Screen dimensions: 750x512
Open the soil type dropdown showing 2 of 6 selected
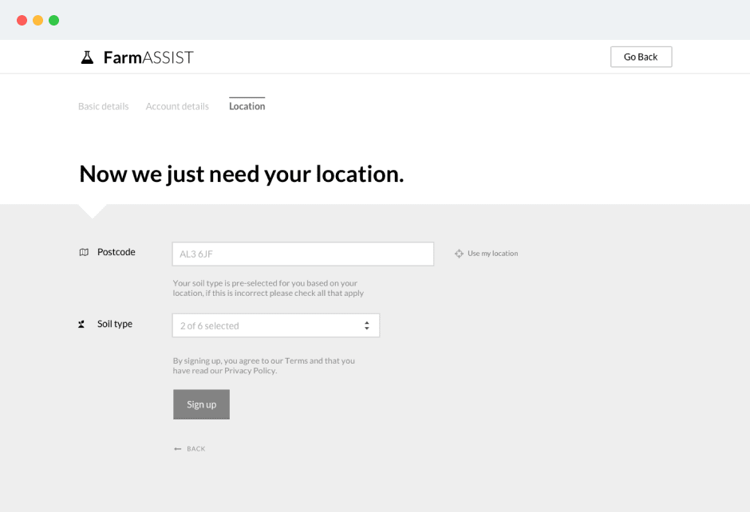276,325
